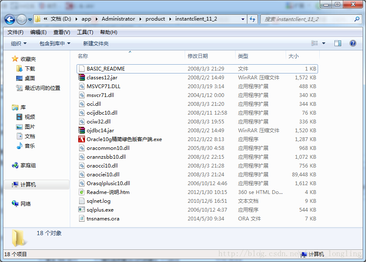Screen dimensions: 366x262
Task: Click the Readme-说明.htm browser icon
Action: click(82, 192)
